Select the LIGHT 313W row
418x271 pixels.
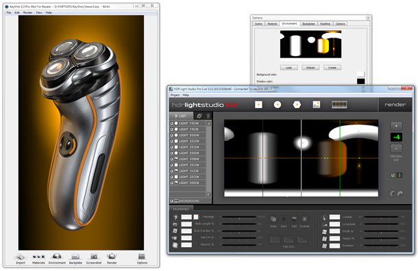click(188, 171)
